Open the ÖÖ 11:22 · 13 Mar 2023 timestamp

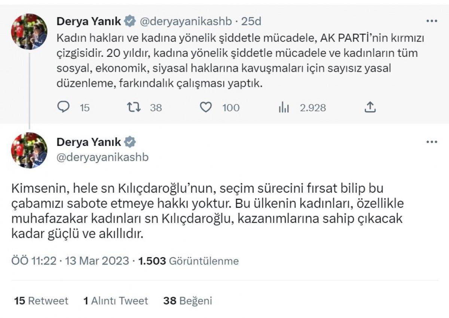[x=70, y=261]
